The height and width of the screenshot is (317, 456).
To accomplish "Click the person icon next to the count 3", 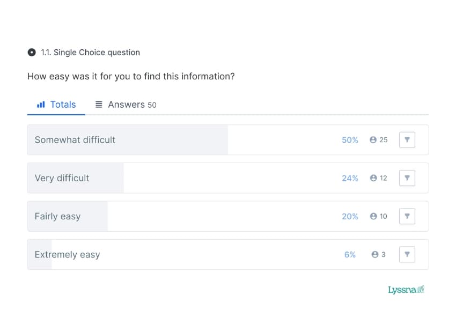I will coord(374,254).
